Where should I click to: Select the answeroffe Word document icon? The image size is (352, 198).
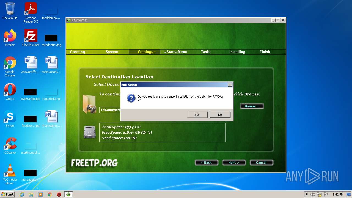click(x=31, y=65)
